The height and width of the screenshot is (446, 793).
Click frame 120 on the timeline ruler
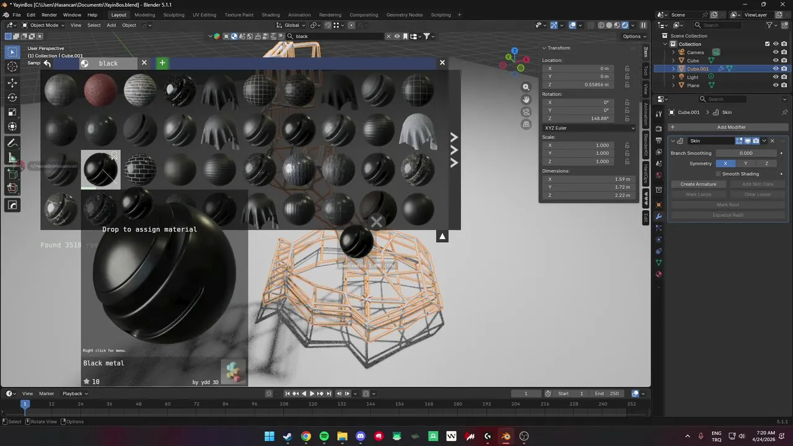(x=313, y=404)
